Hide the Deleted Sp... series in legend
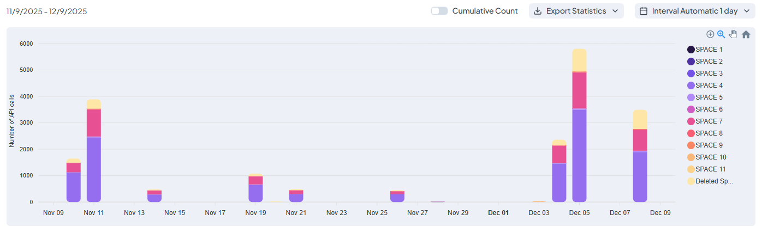This screenshot has width=762, height=227. tap(714, 181)
